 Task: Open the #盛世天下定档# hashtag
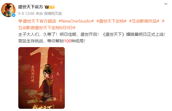coord(111,21)
